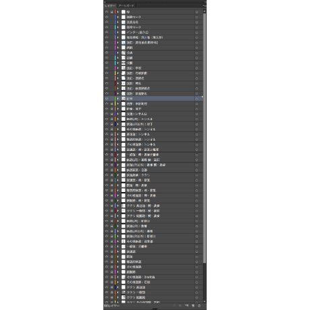310x310 pixels.
Task: Open the Layers panel flyout menu icon
Action: pyautogui.click(x=204, y=5)
